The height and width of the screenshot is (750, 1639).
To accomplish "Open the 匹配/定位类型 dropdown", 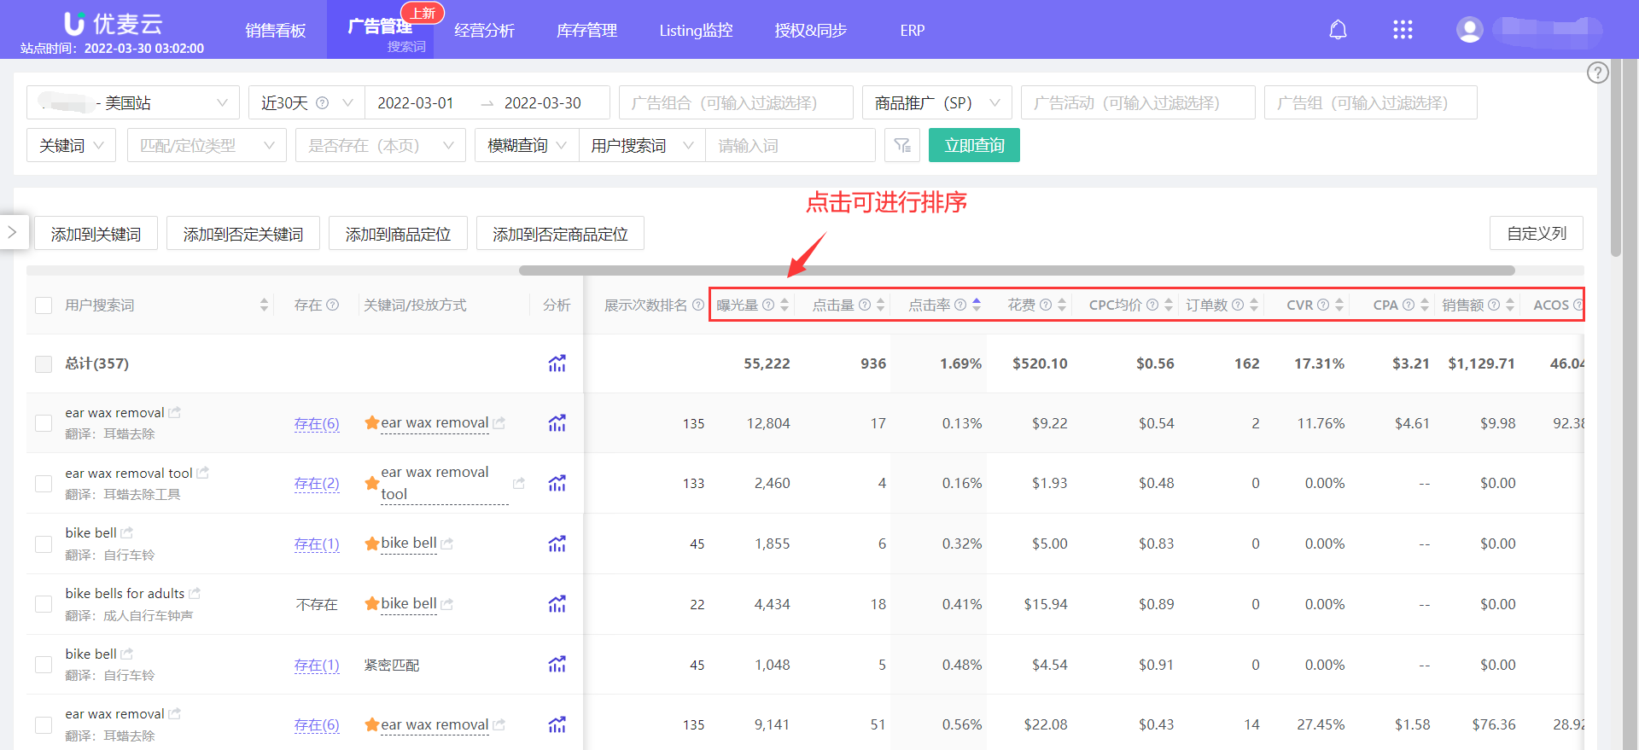I will click(x=207, y=145).
